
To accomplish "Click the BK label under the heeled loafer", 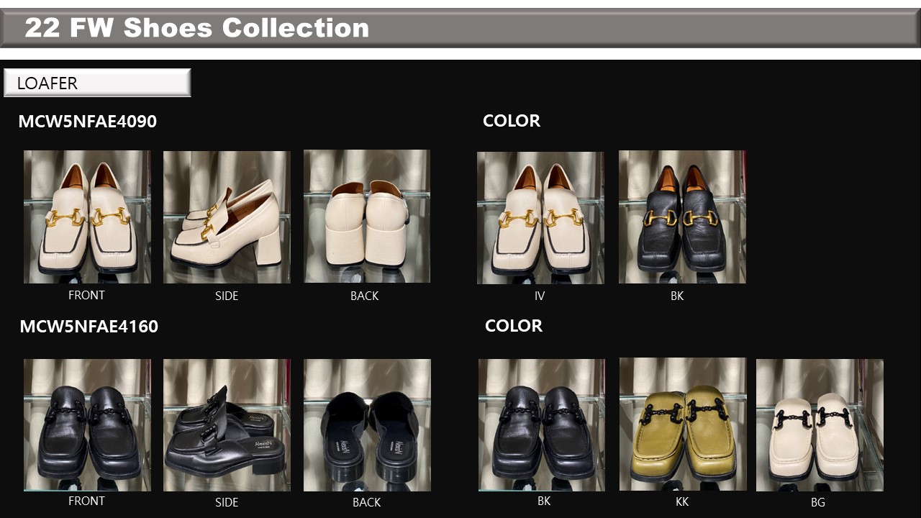I will 677,296.
